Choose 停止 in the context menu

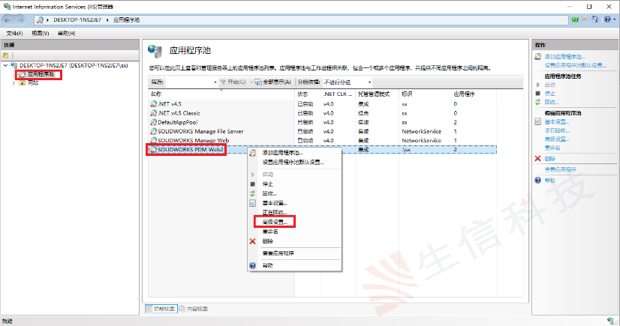[294, 184]
